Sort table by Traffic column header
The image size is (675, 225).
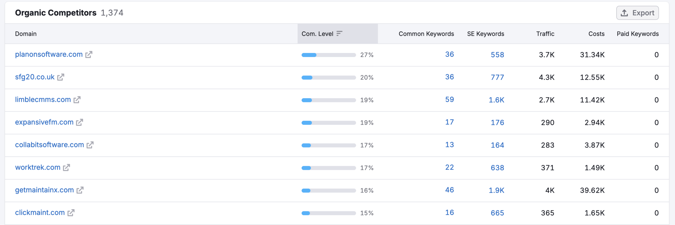click(x=545, y=34)
